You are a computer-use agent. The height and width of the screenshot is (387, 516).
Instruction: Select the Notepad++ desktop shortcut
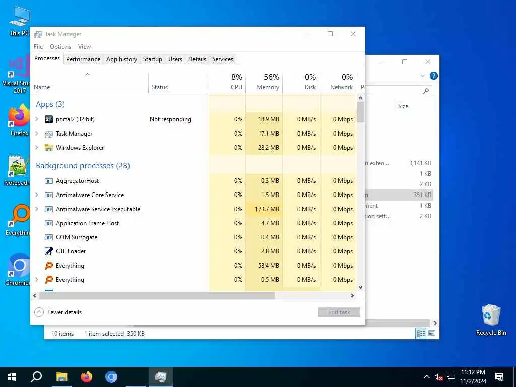click(17, 170)
